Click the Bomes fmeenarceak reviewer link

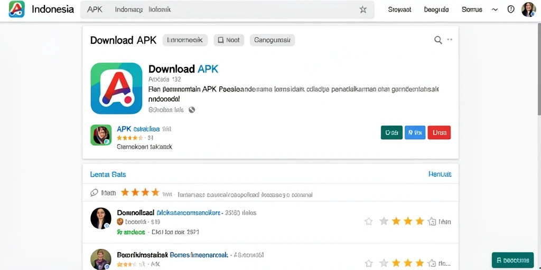click(x=199, y=255)
